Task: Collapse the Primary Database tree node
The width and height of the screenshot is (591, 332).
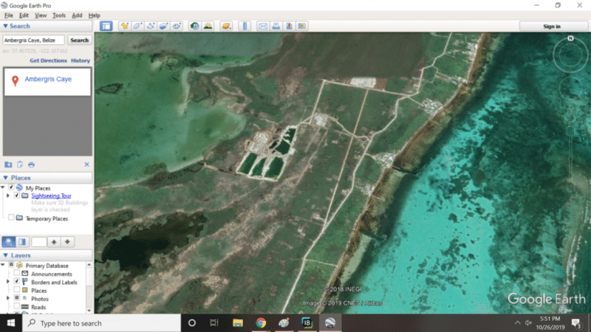Action: 4,265
